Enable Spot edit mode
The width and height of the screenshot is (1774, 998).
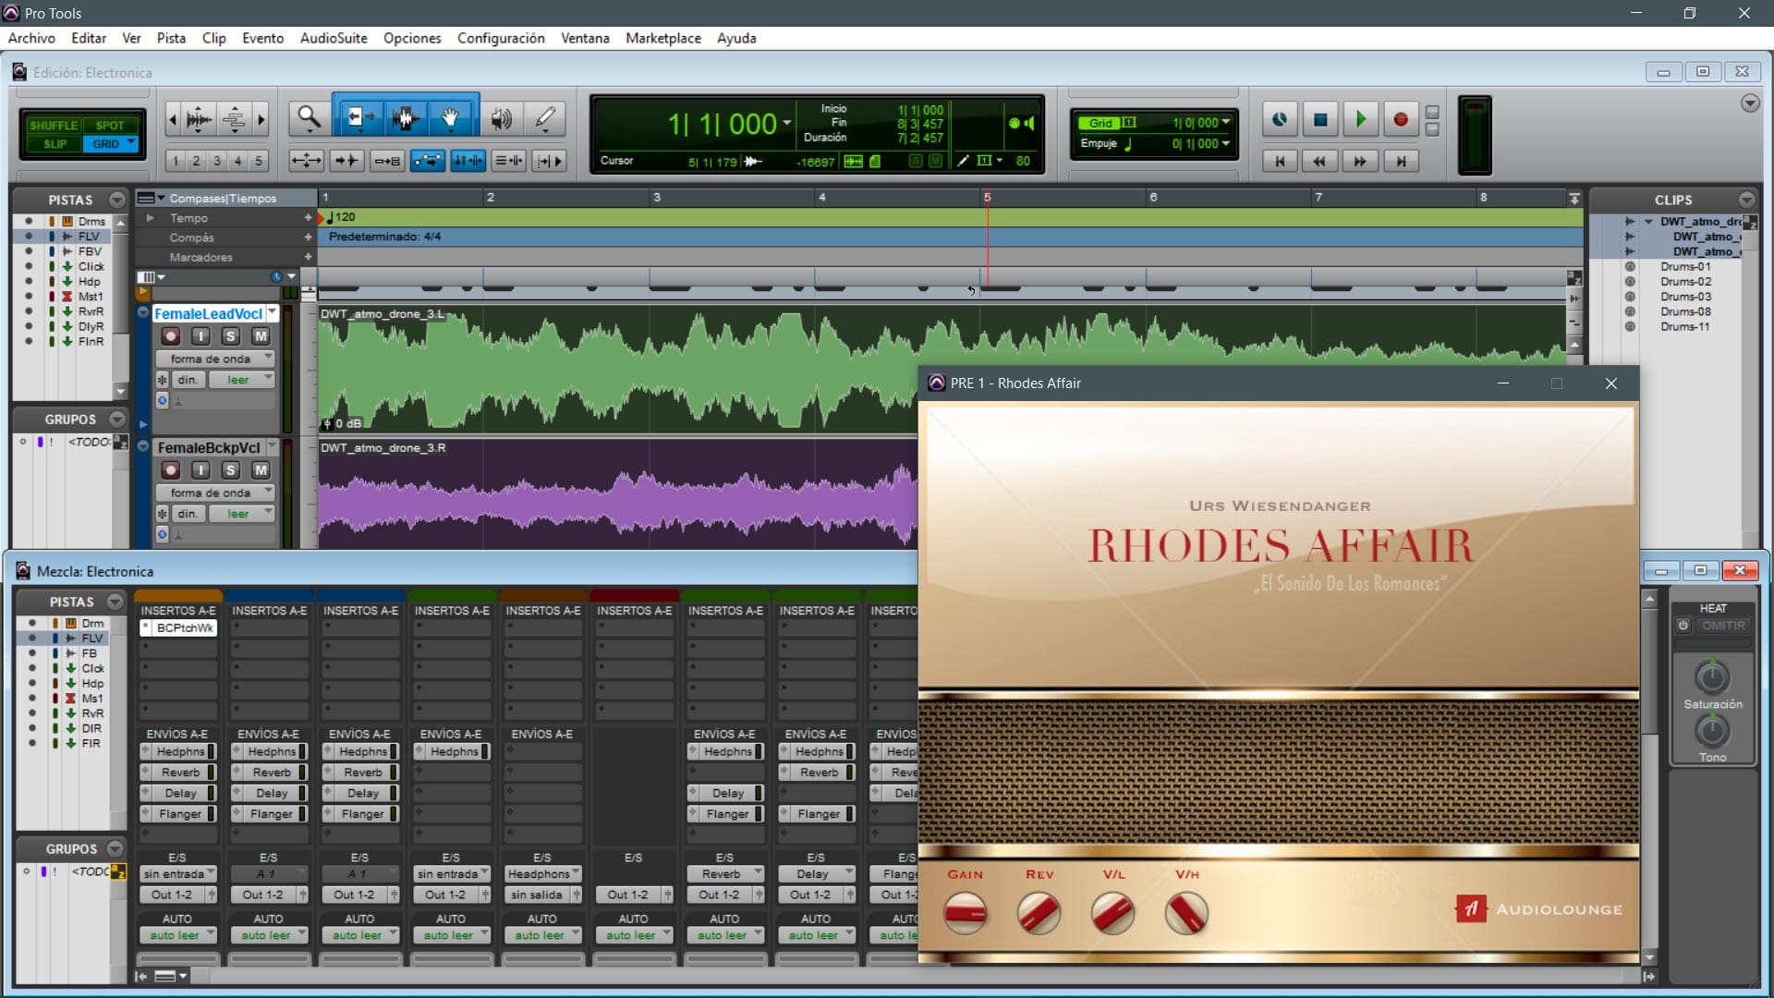tap(110, 126)
